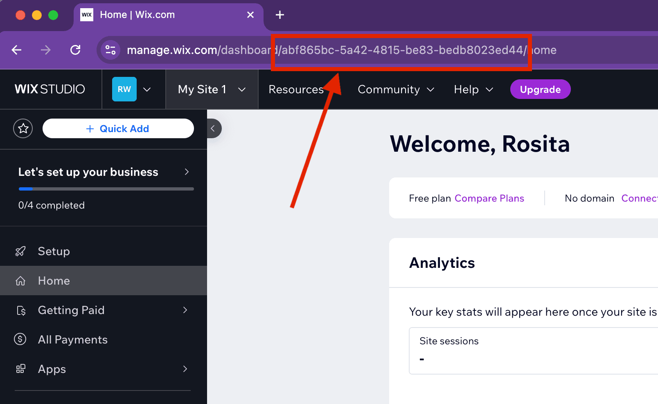Click the browser back arrow
This screenshot has height=404, width=658.
point(16,50)
